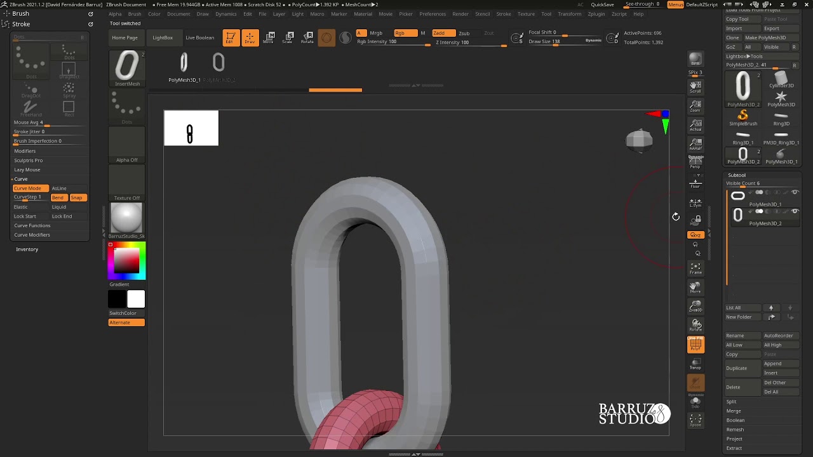Activate the Edit mode button
This screenshot has height=457, width=813.
point(231,37)
